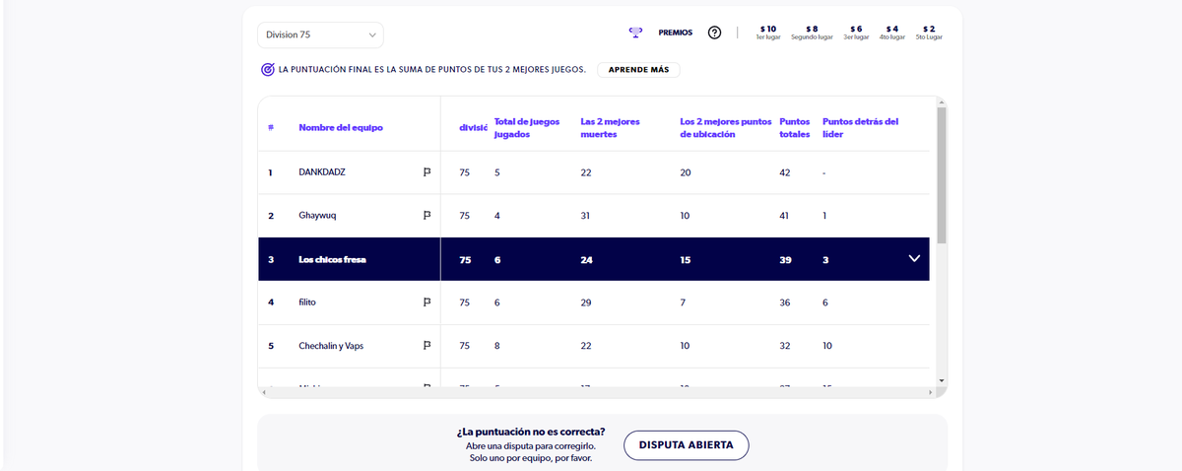Click the flag icon in the Ghaywuq row
Image resolution: width=1182 pixels, height=471 pixels.
pos(427,215)
